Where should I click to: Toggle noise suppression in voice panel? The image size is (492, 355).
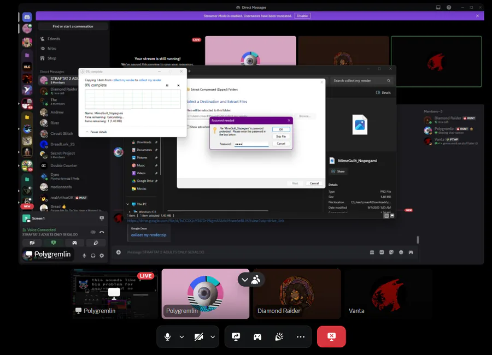pyautogui.click(x=93, y=232)
